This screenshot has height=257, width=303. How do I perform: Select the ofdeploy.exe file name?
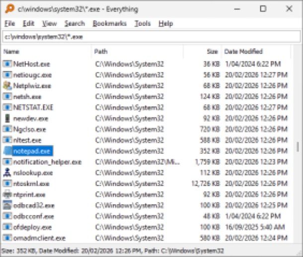point(32,227)
